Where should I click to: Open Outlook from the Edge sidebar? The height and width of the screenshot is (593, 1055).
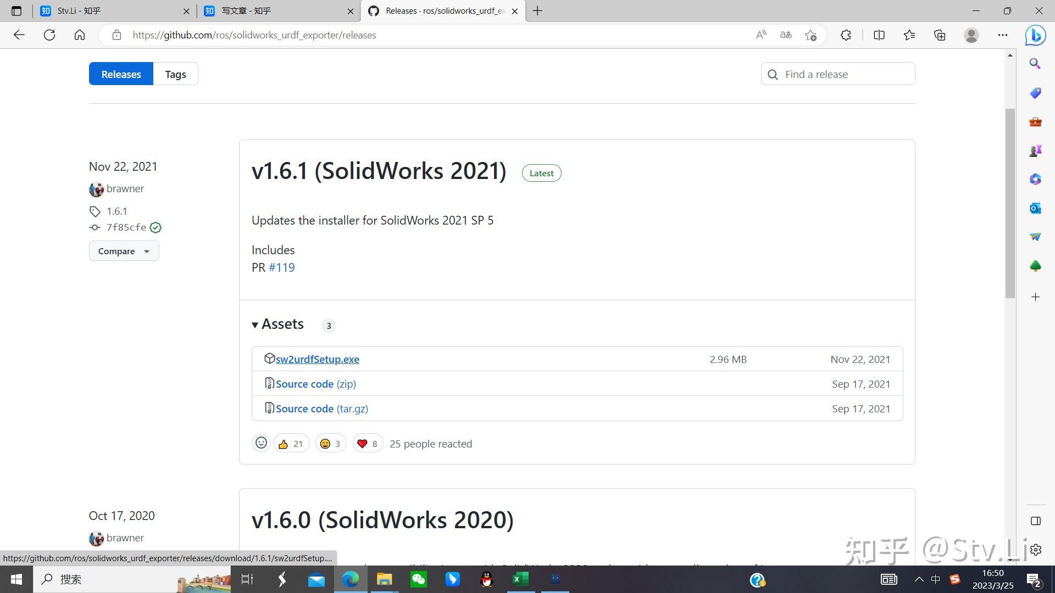click(x=1035, y=208)
